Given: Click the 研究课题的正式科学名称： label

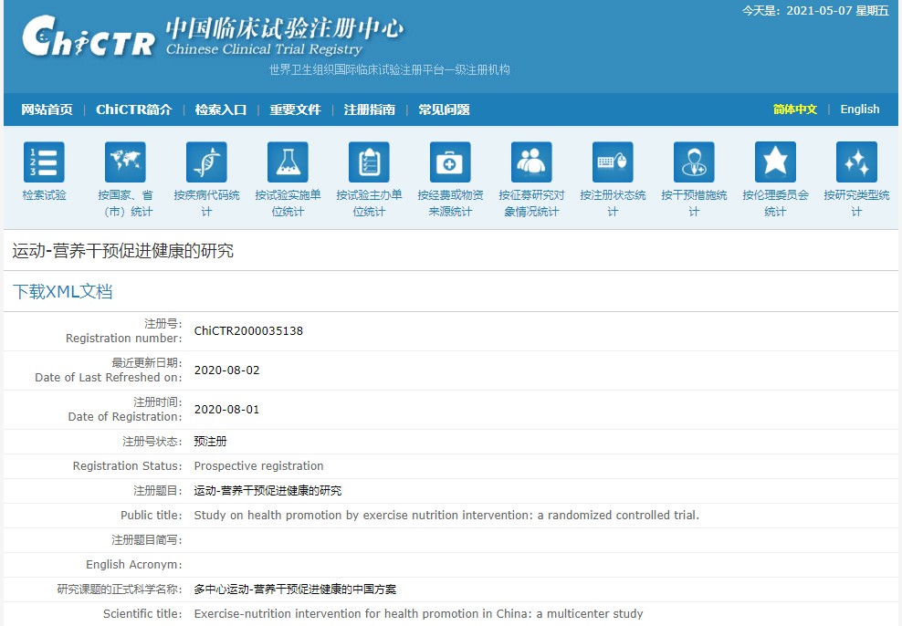Looking at the screenshot, I should click(120, 589).
